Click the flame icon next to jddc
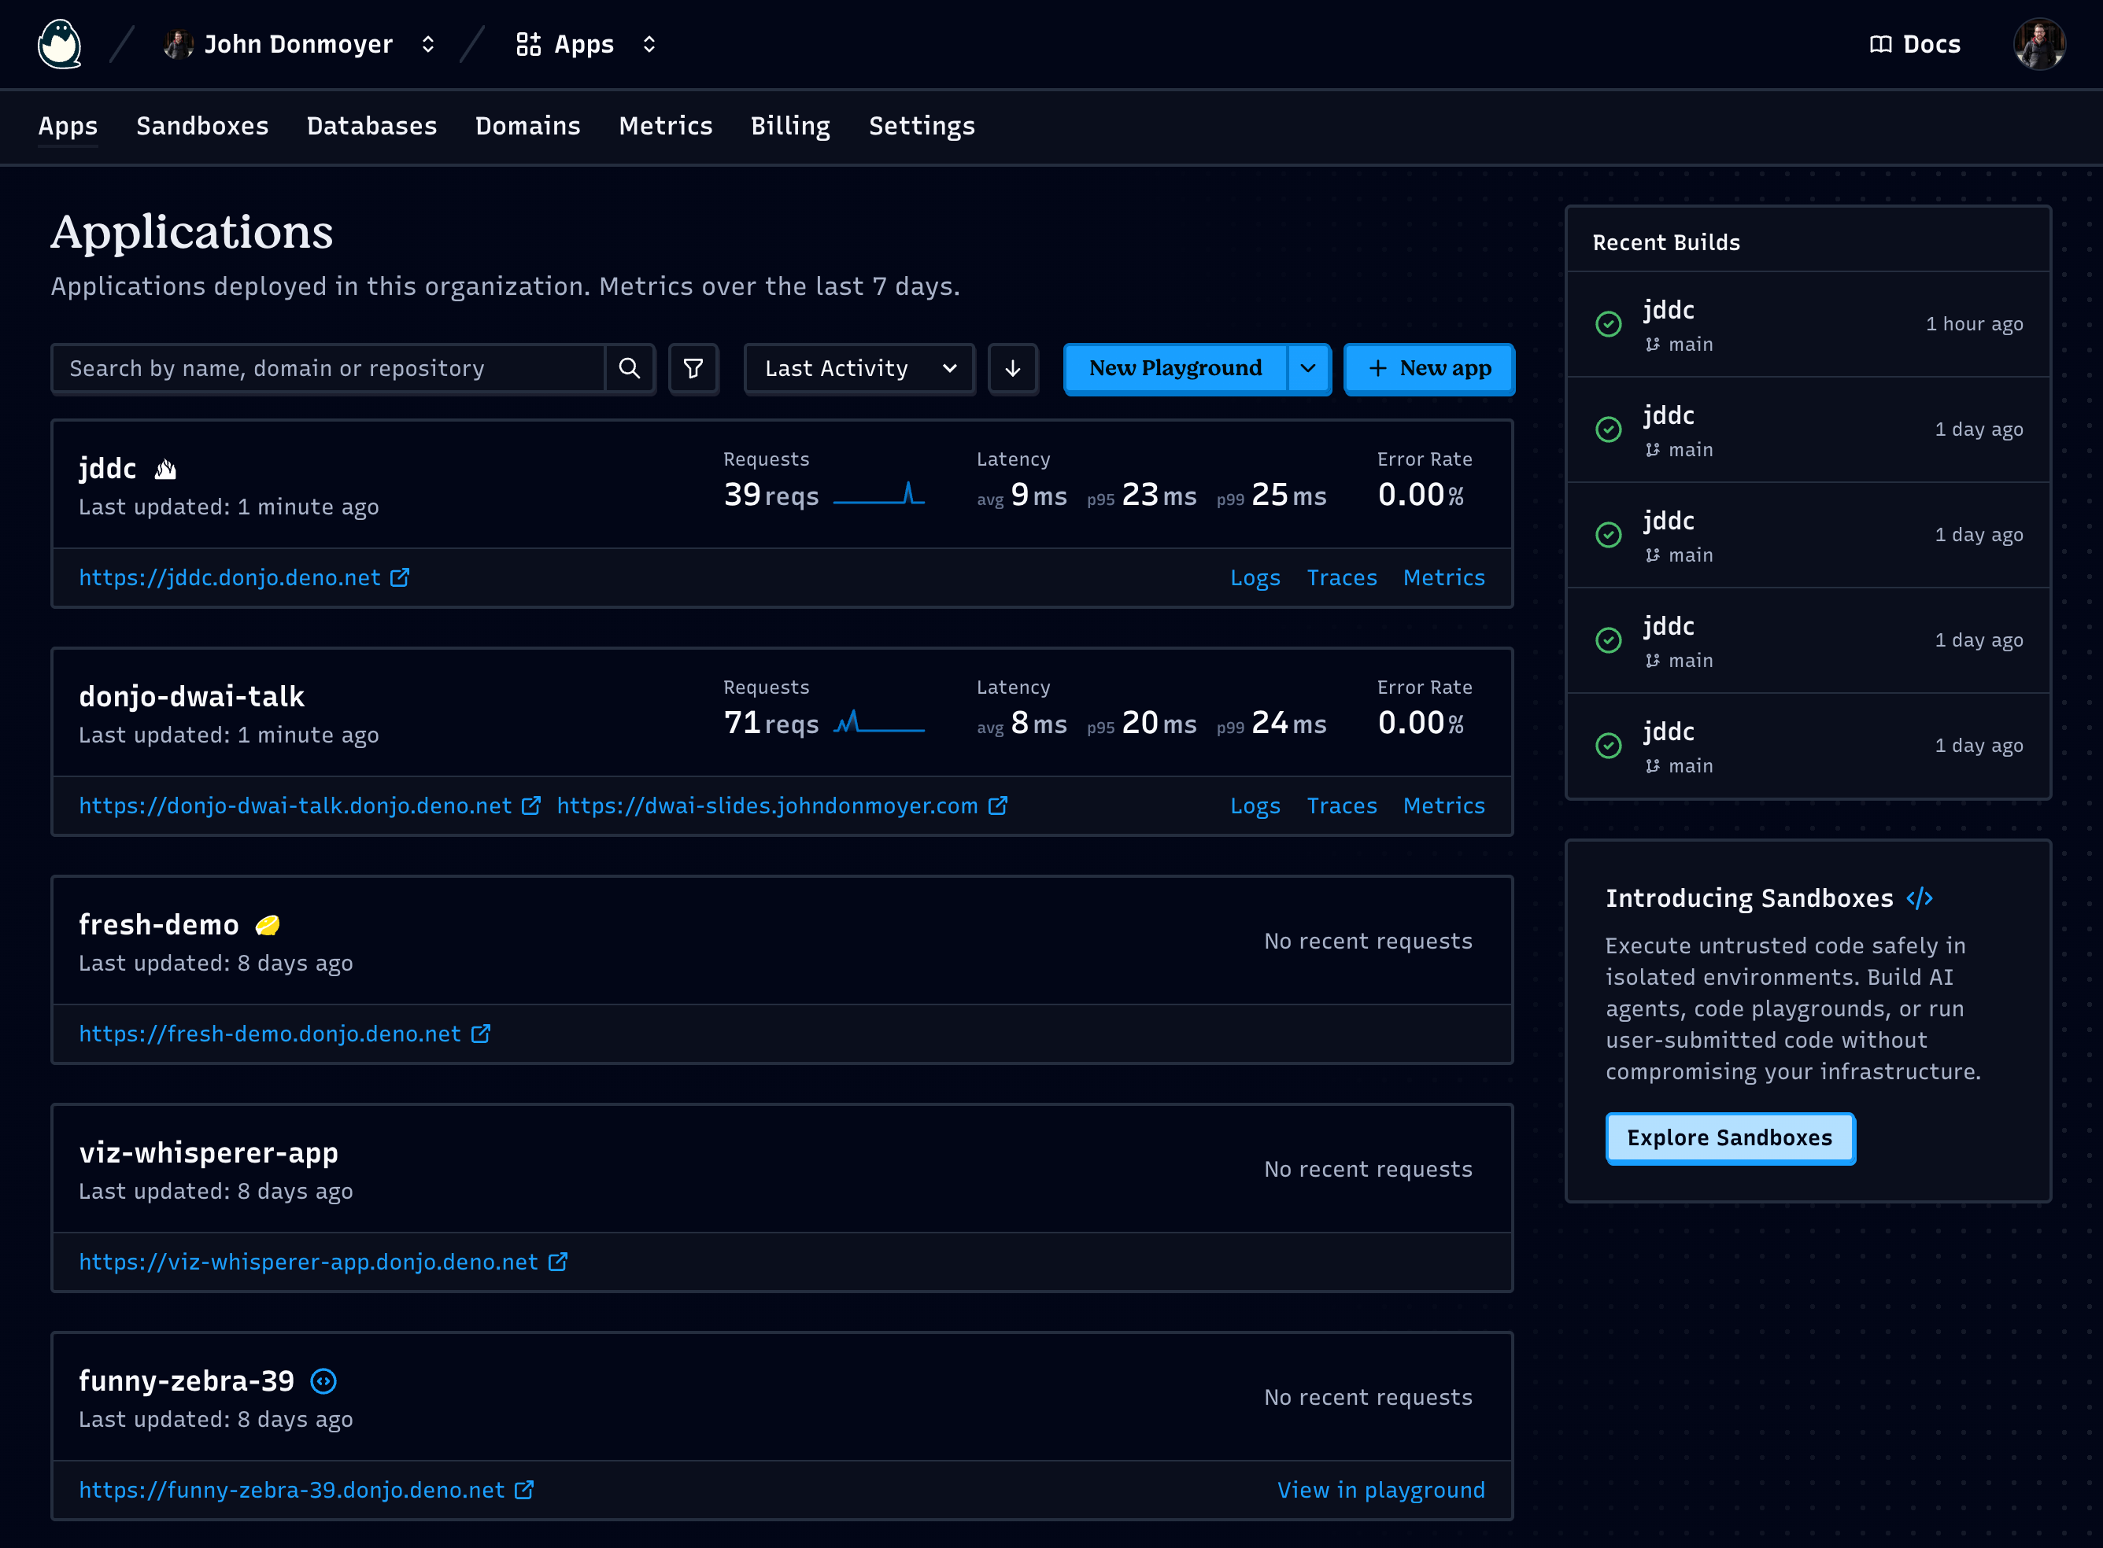 [x=165, y=469]
